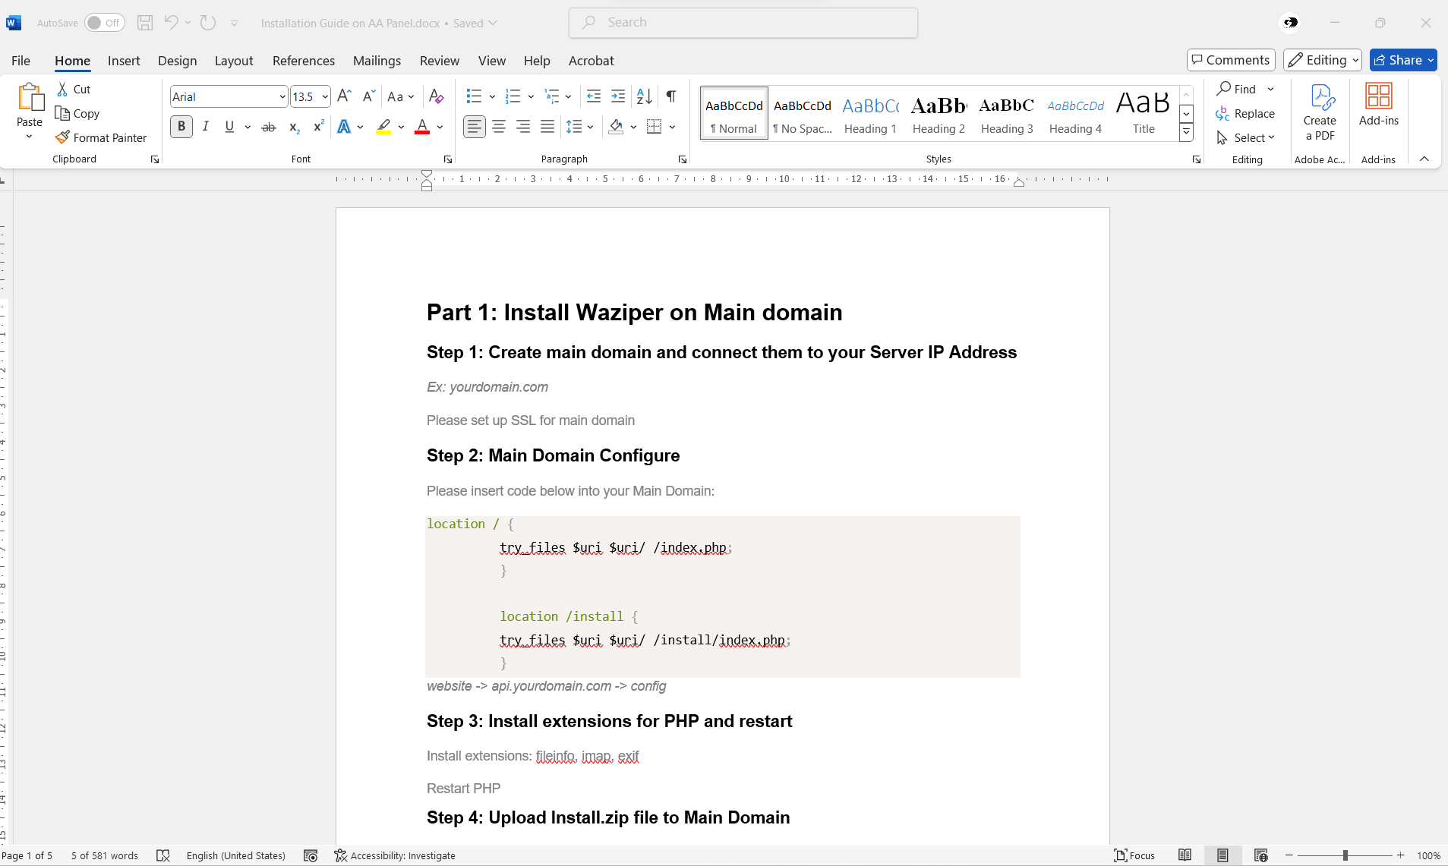Adjust the zoom slider in status bar
Viewport: 1448px width, 866px height.
[1345, 855]
